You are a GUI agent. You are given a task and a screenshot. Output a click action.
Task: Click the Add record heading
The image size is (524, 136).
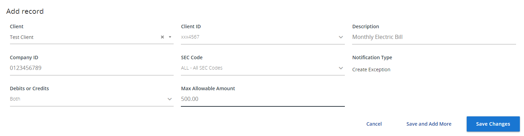pos(25,11)
